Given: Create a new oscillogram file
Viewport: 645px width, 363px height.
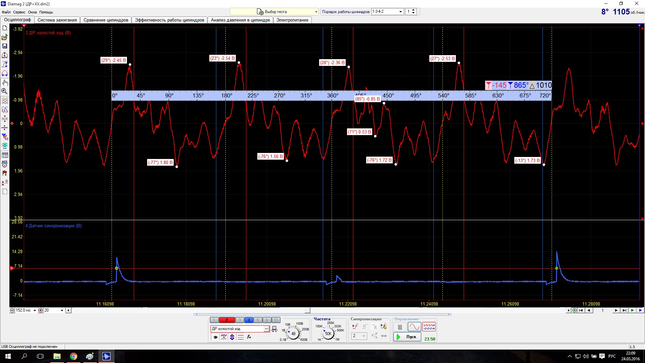Looking at the screenshot, I should click(5, 28).
